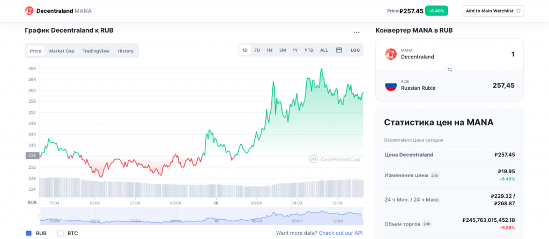Select the ALL time range option

pyautogui.click(x=324, y=50)
